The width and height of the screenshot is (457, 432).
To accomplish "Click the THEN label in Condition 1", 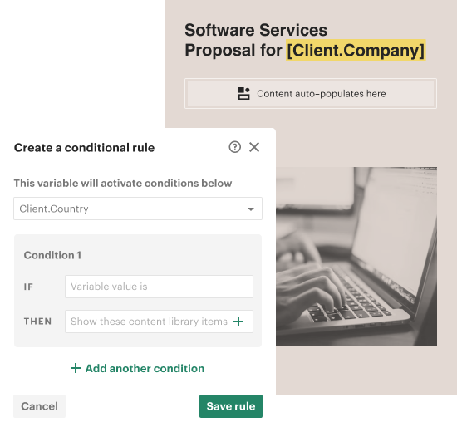I will 37,322.
